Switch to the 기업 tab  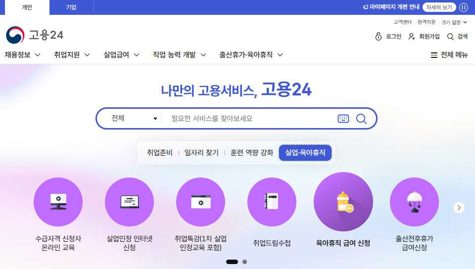pos(71,7)
